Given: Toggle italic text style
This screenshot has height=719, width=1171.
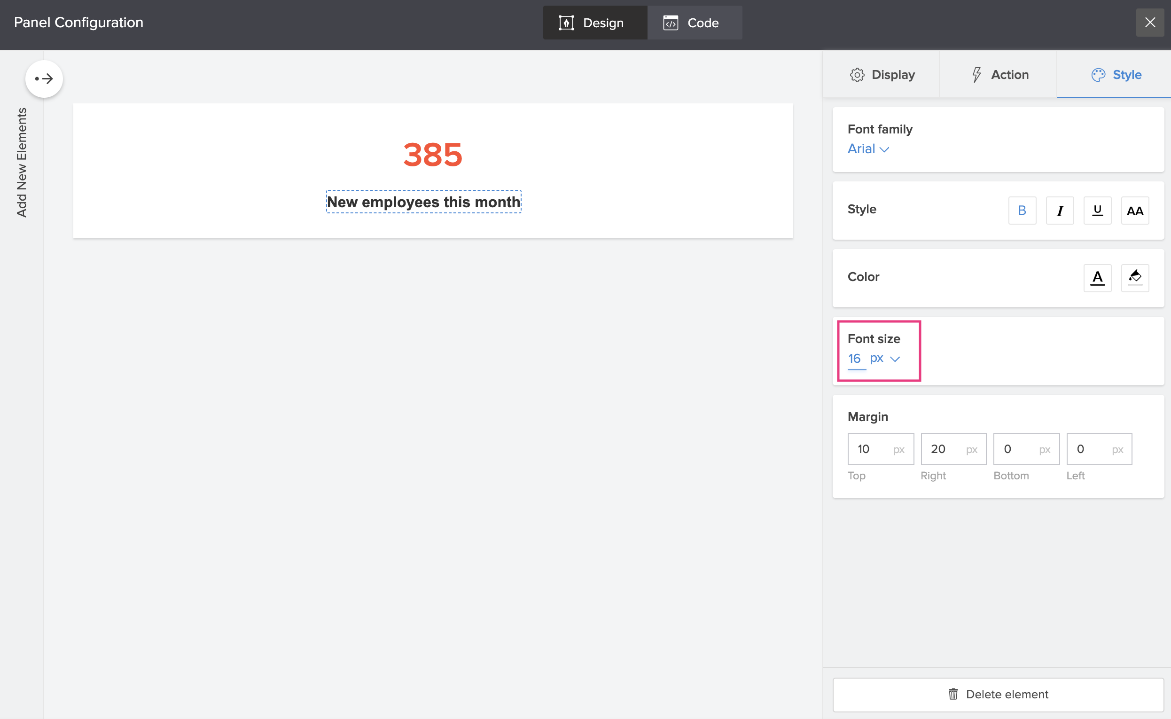Looking at the screenshot, I should coord(1059,210).
